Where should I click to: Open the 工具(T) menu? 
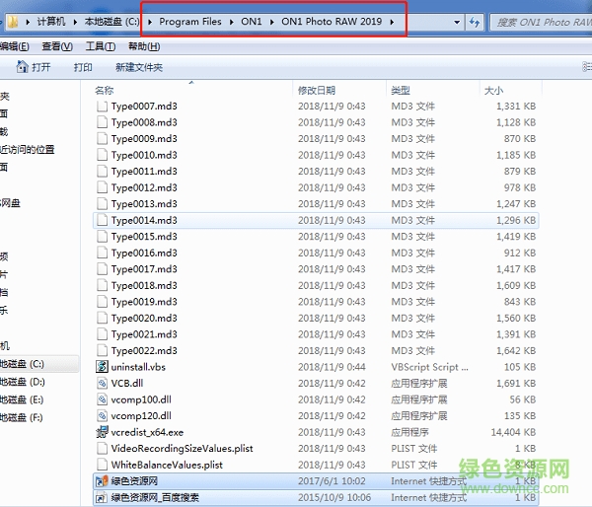tap(101, 46)
